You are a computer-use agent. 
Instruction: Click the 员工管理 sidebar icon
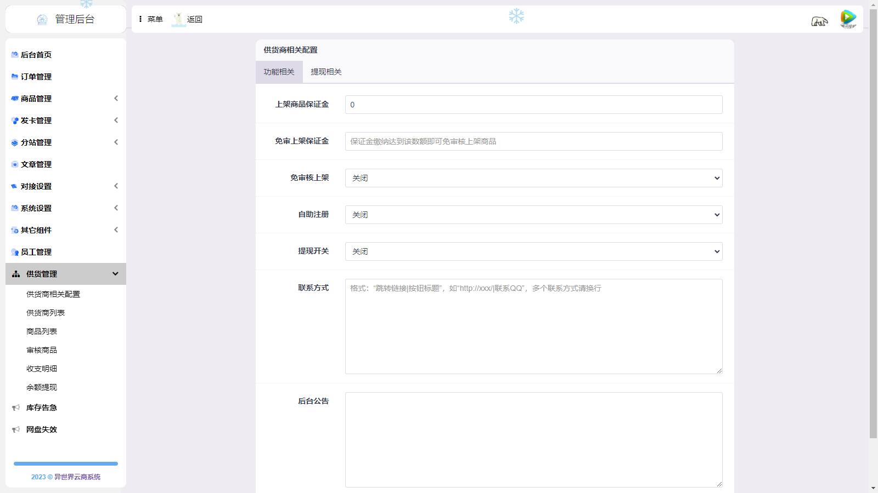tap(15, 252)
